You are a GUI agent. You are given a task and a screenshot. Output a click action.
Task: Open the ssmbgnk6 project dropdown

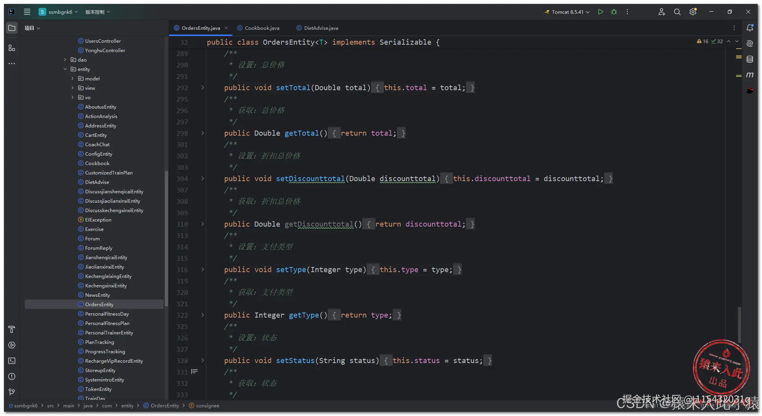tap(58, 12)
